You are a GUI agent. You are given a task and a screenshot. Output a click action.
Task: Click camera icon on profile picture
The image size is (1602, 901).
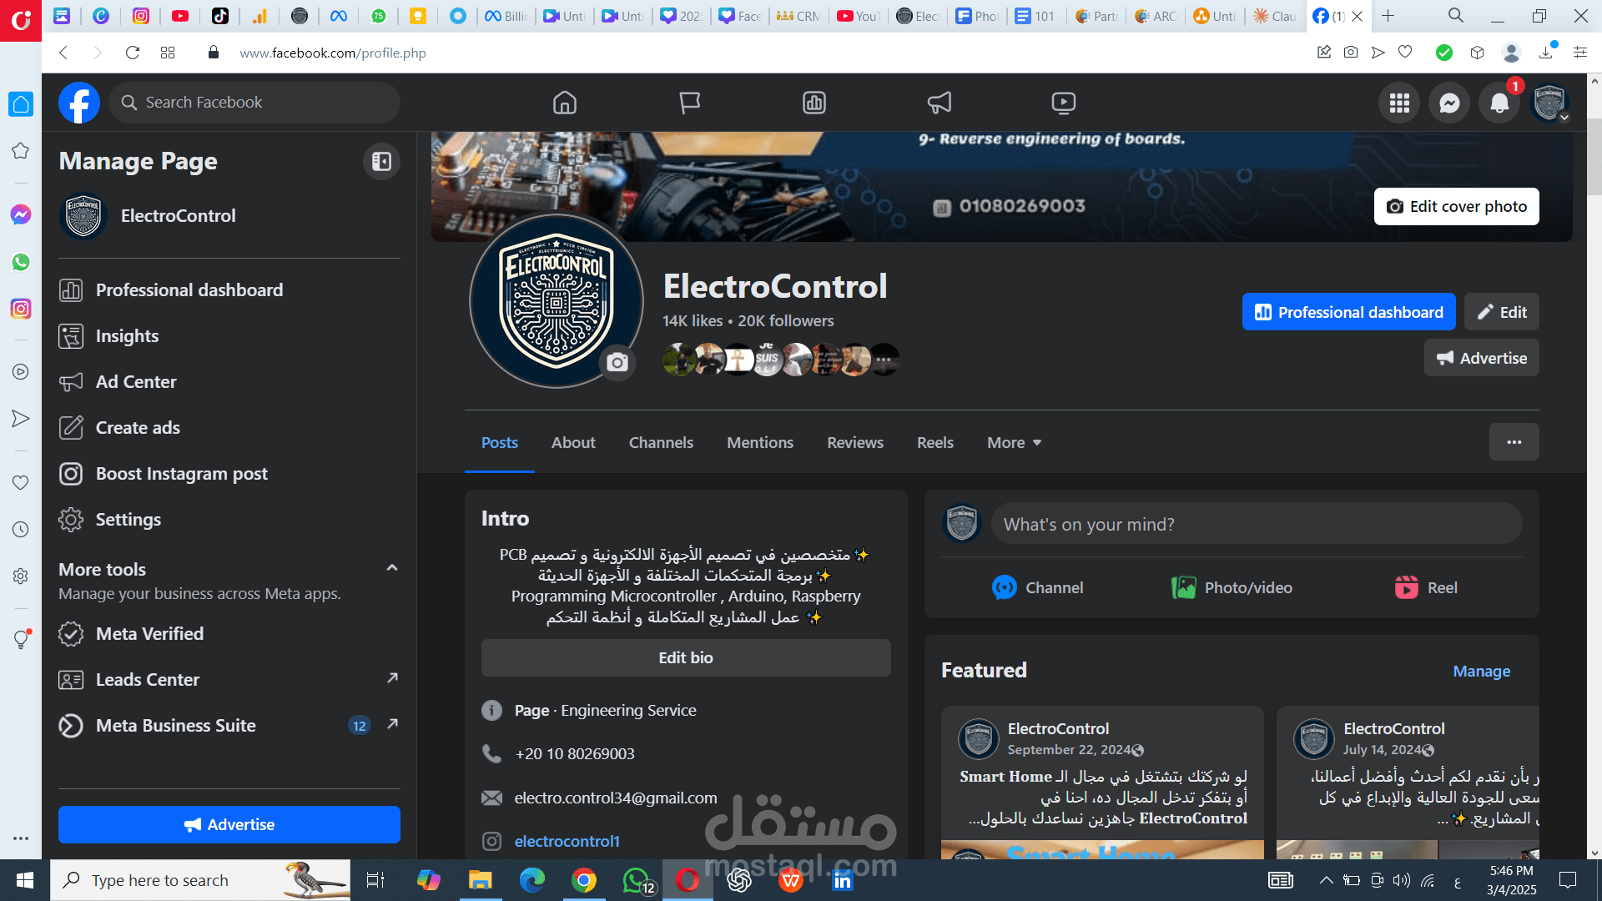617,362
